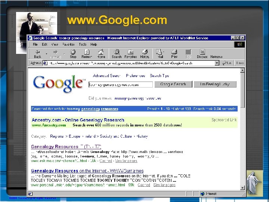This screenshot has height=202, width=269.
Task: Open Similar pages for esk-mo.com result
Action: click(x=126, y=161)
